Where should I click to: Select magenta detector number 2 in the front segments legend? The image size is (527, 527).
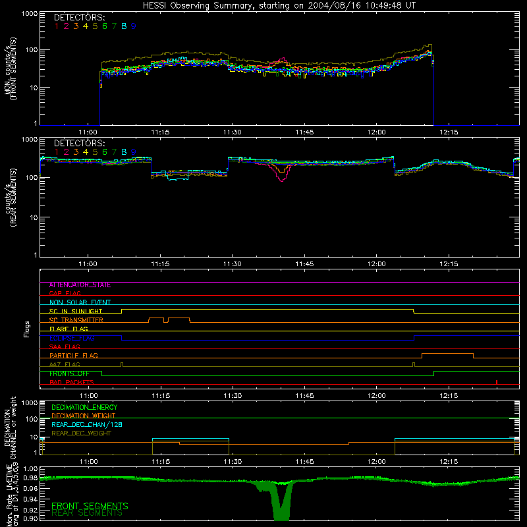click(67, 26)
